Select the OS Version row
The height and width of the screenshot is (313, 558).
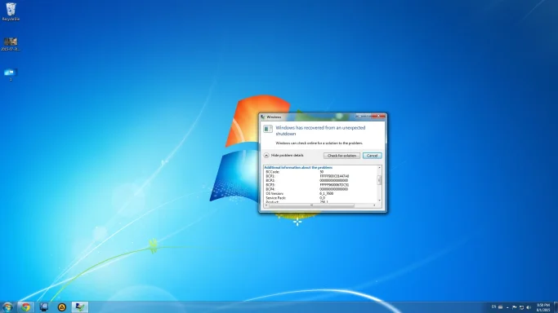pos(300,194)
